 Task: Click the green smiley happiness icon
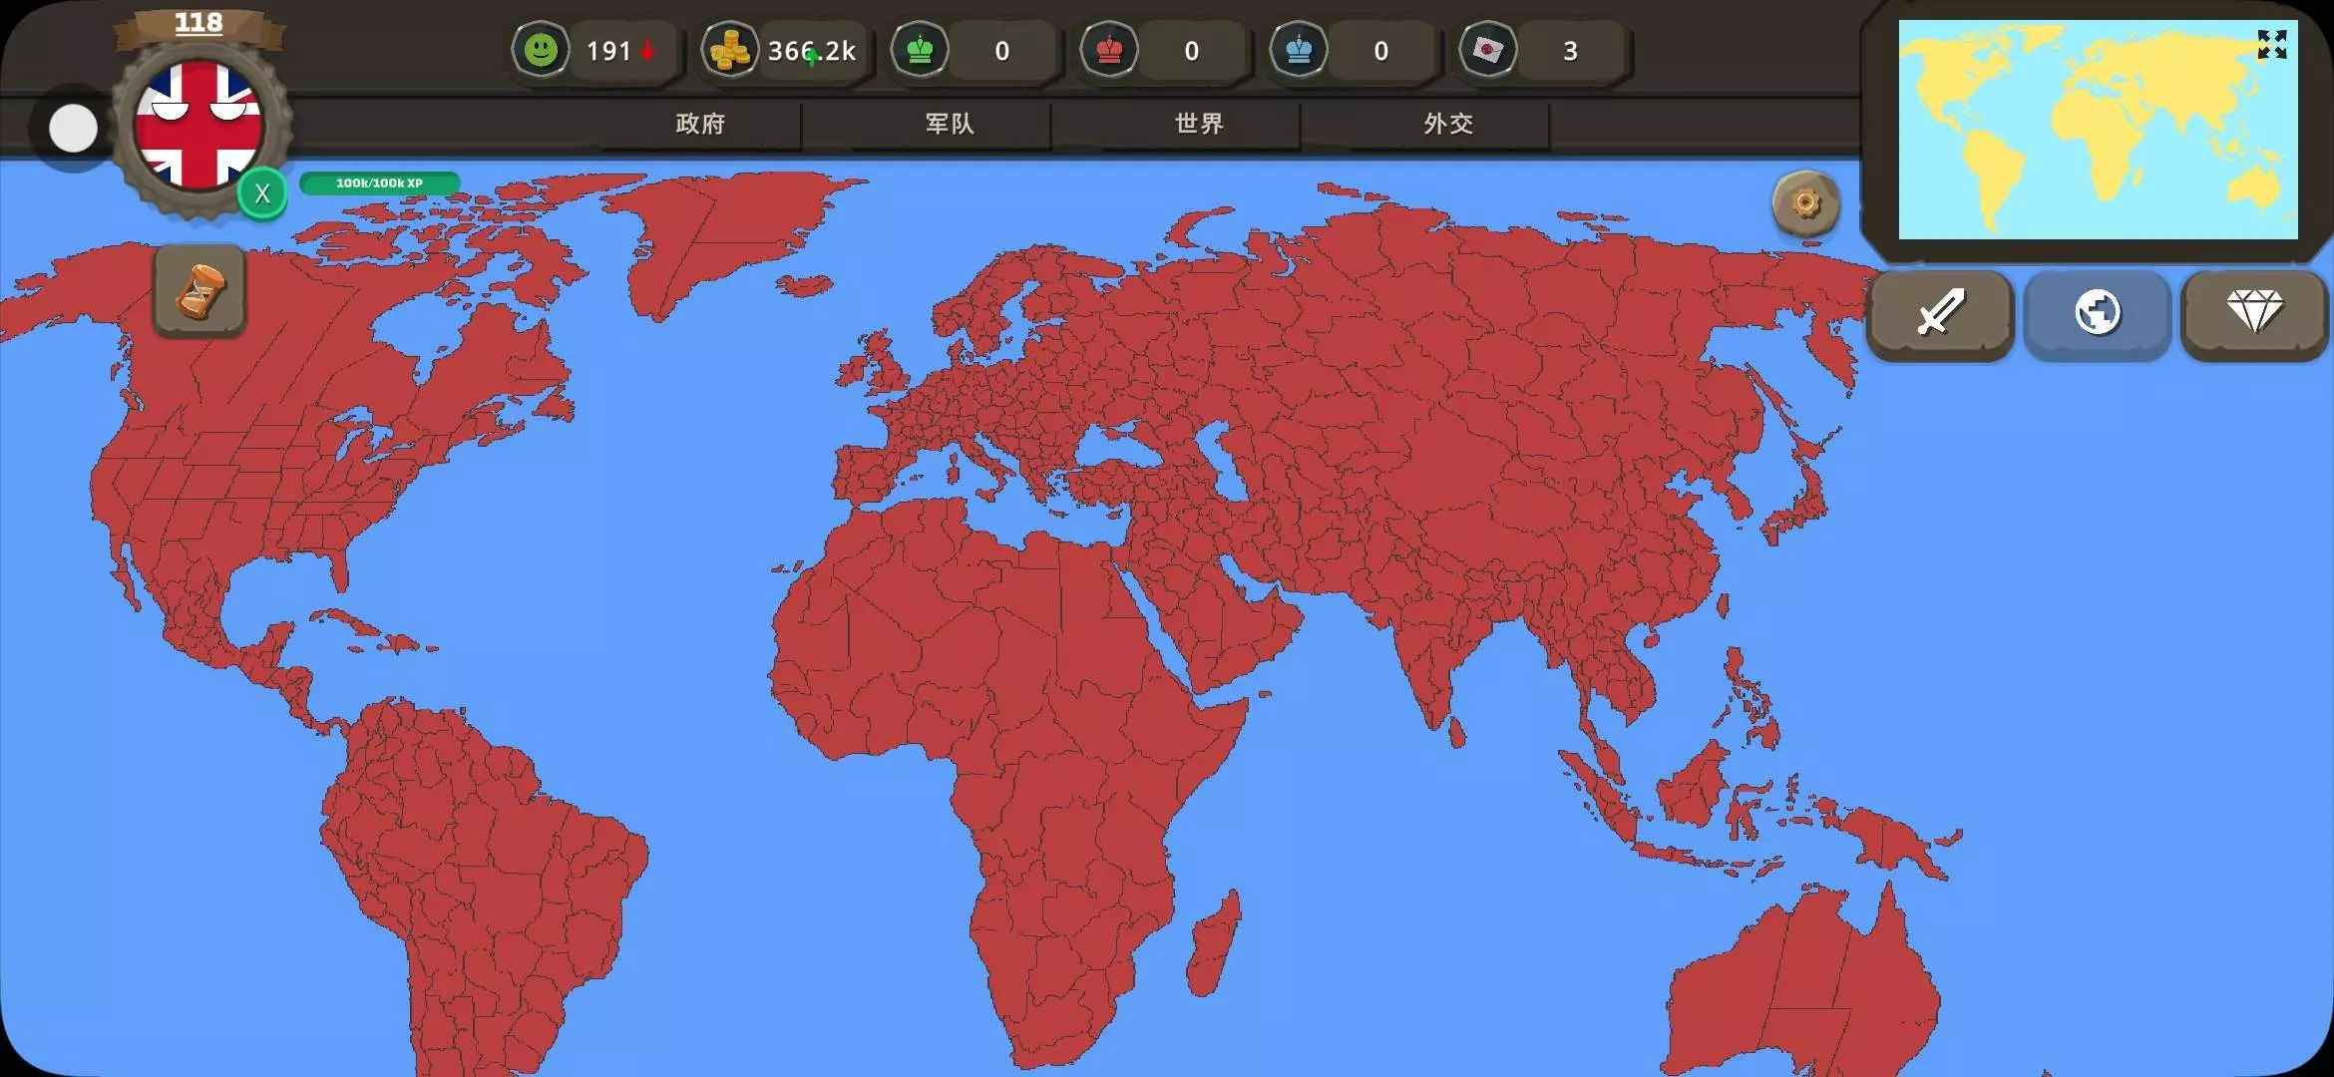tap(541, 50)
